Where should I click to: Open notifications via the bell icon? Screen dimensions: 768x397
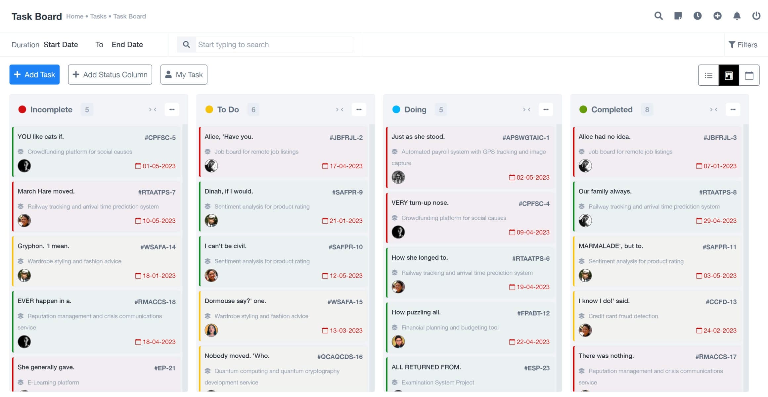(x=737, y=16)
